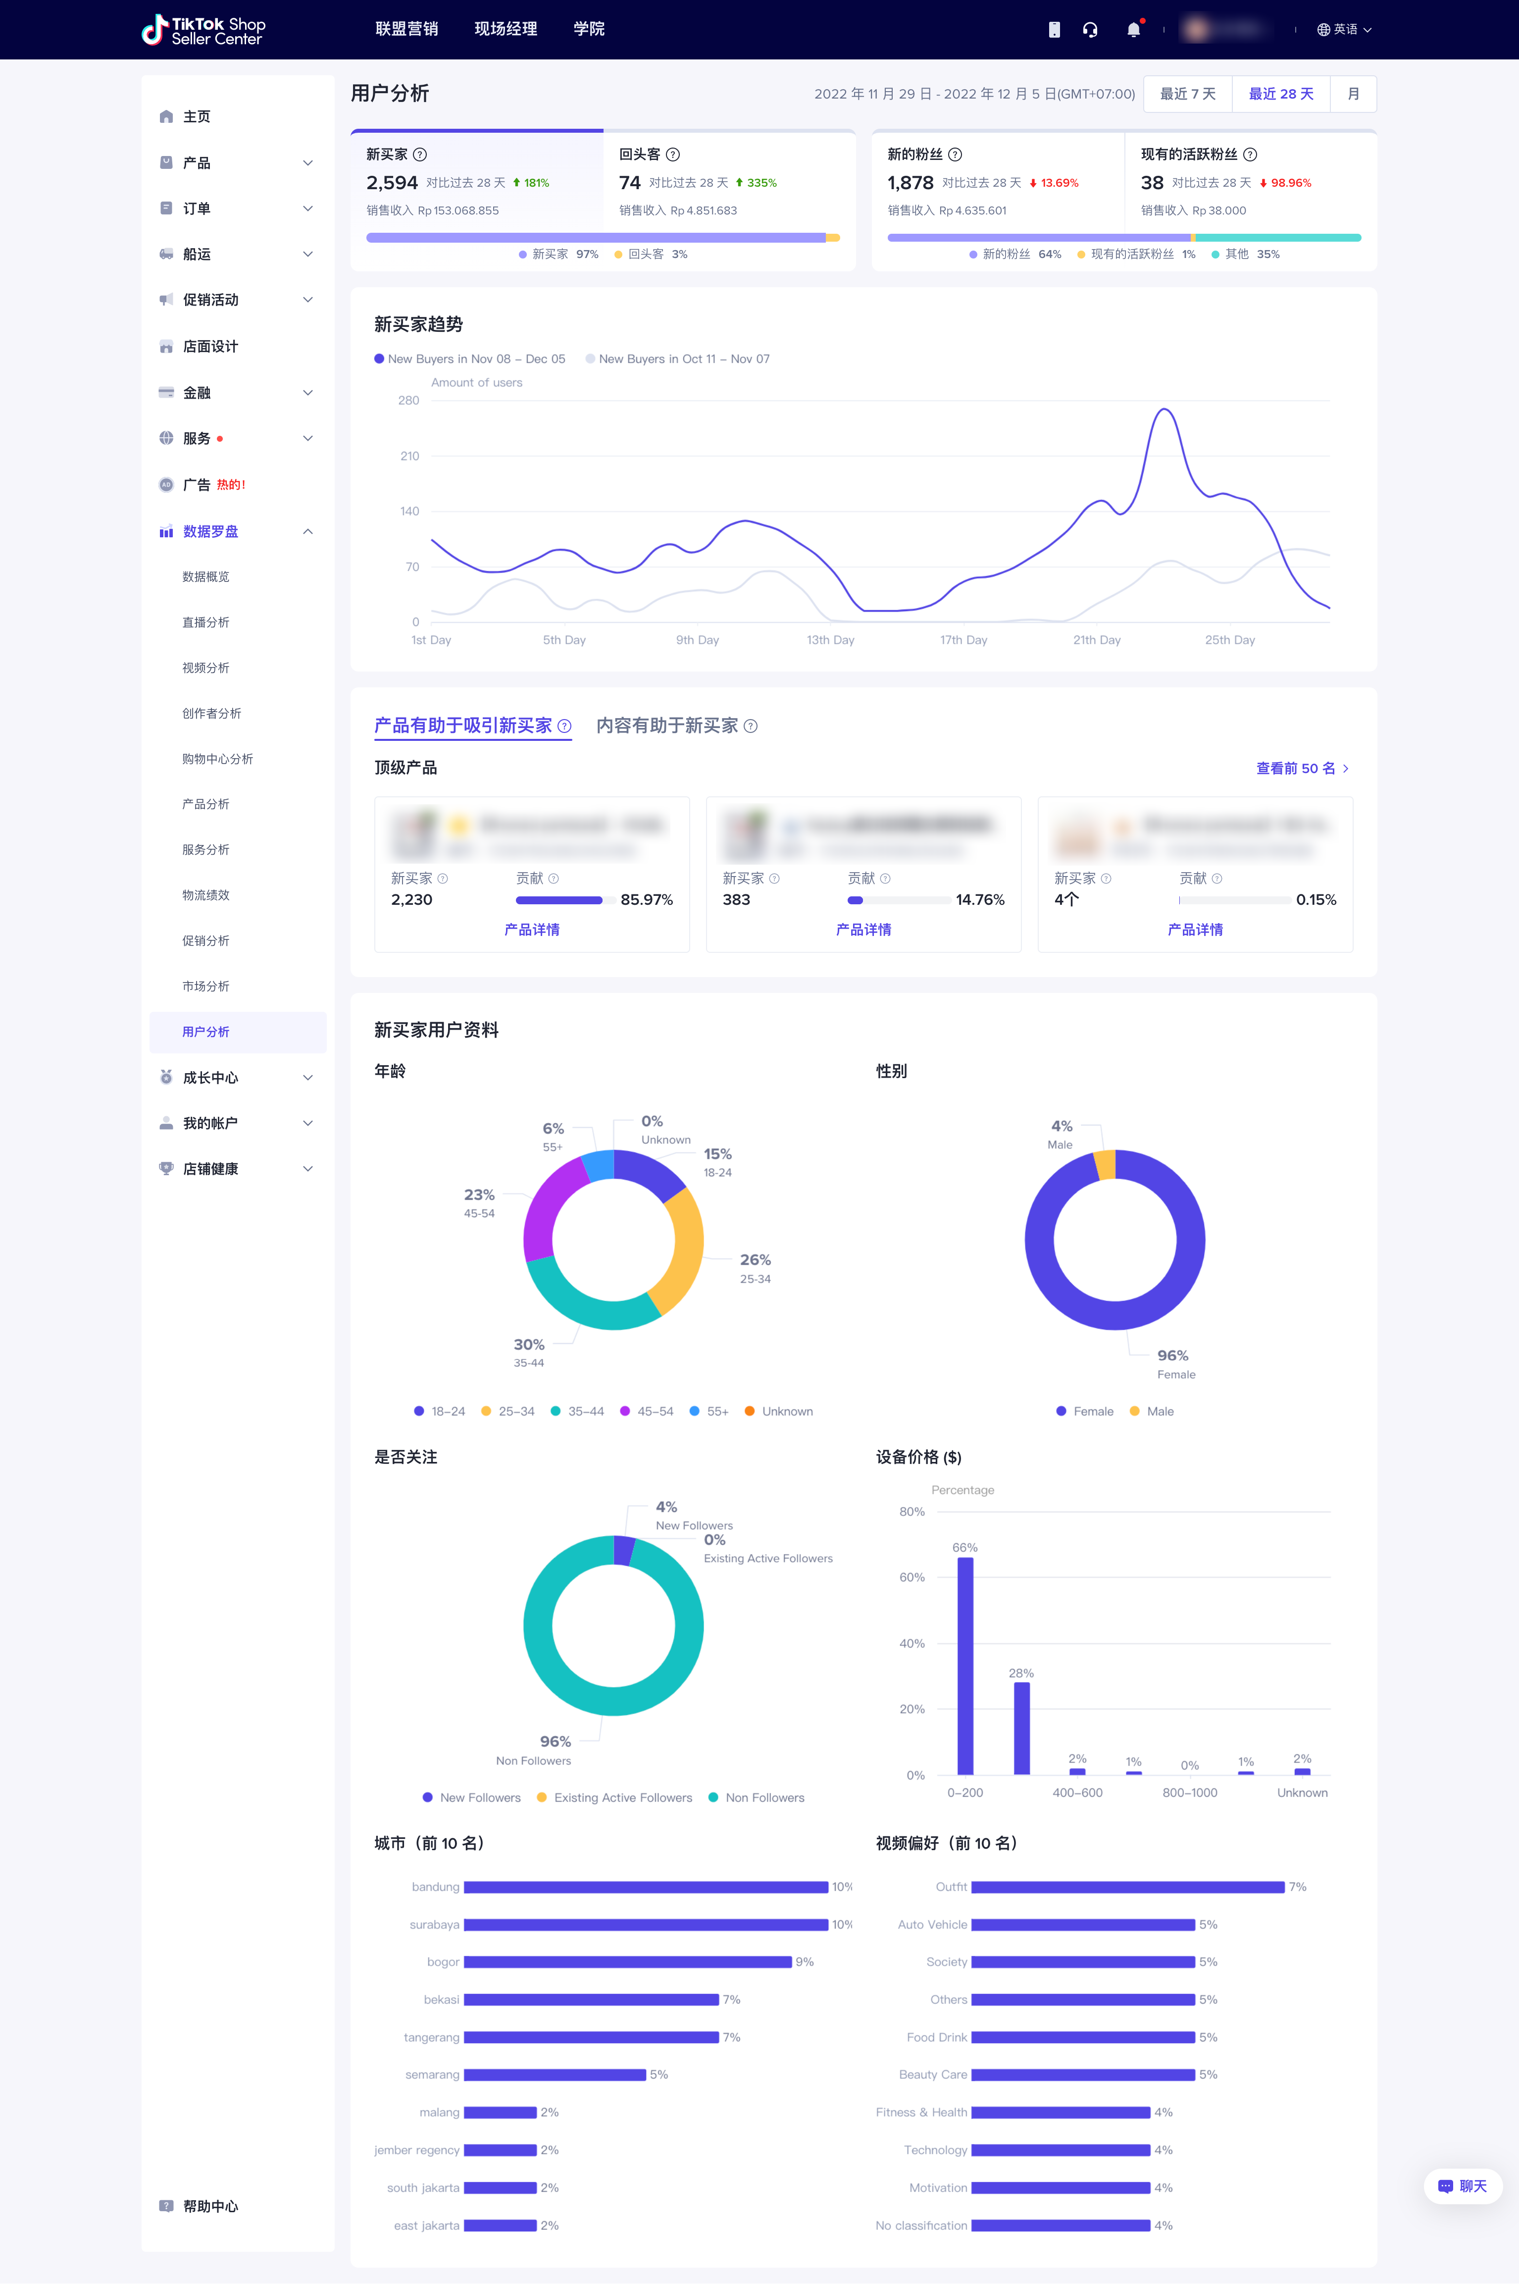Viewport: 1519px width, 2285px height.
Task: Click the mobile phone icon in header
Action: 1054,30
